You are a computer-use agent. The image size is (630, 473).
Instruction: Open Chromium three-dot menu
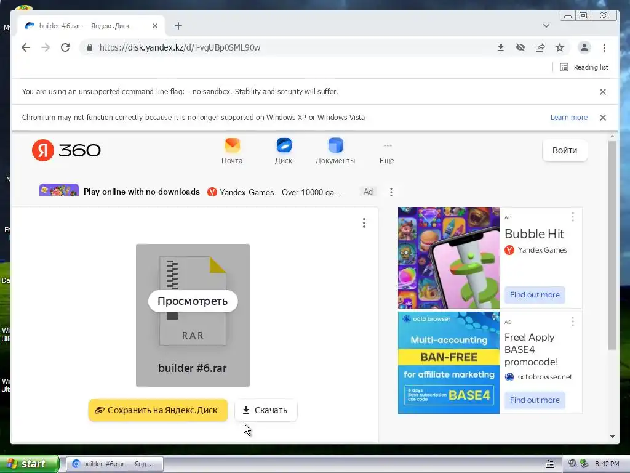(604, 47)
